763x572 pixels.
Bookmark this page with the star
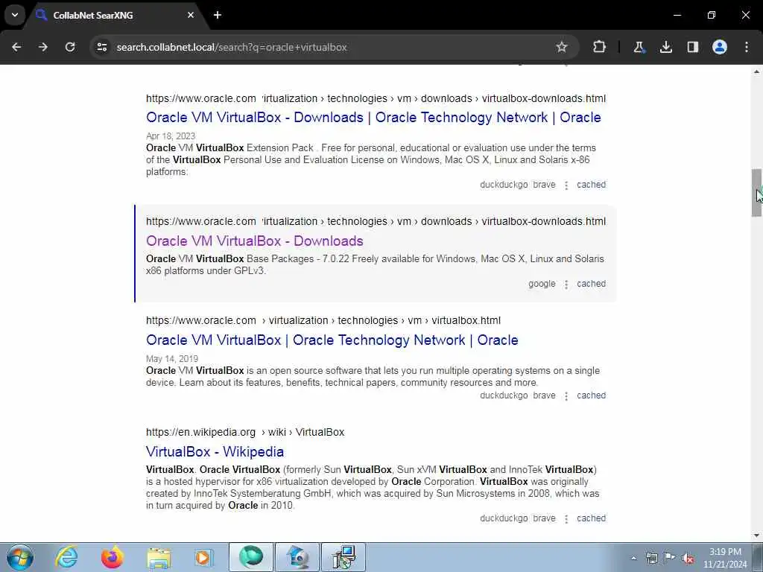[x=562, y=47]
